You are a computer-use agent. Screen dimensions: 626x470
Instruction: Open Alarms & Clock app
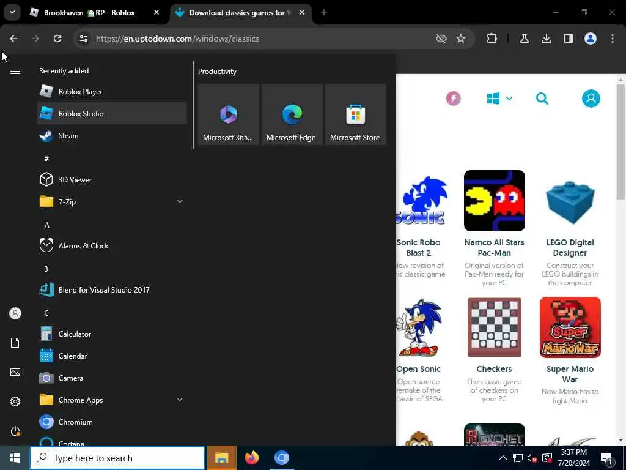click(x=112, y=245)
